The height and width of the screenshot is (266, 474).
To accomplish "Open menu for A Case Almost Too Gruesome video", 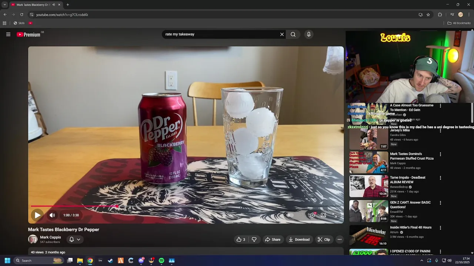I will [440, 106].
